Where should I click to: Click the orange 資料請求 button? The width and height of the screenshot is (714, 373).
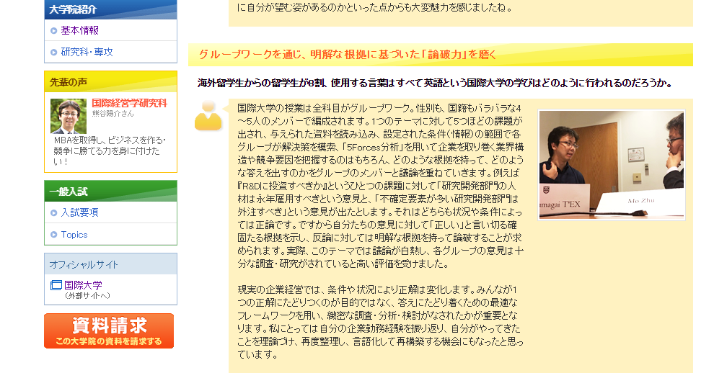109,331
